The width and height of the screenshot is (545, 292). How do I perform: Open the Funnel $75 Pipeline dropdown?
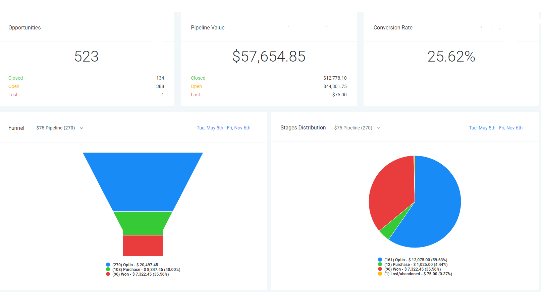[60, 128]
